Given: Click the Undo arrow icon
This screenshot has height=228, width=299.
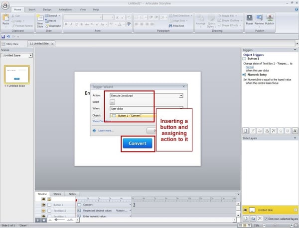Looking at the screenshot, I should 8,37.
